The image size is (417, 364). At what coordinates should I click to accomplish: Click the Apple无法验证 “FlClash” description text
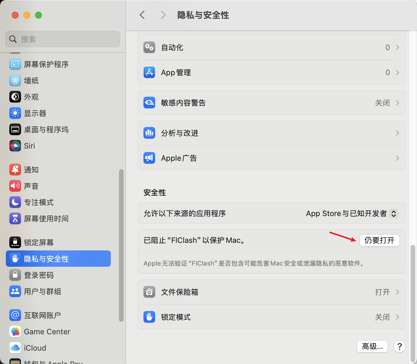tap(254, 264)
